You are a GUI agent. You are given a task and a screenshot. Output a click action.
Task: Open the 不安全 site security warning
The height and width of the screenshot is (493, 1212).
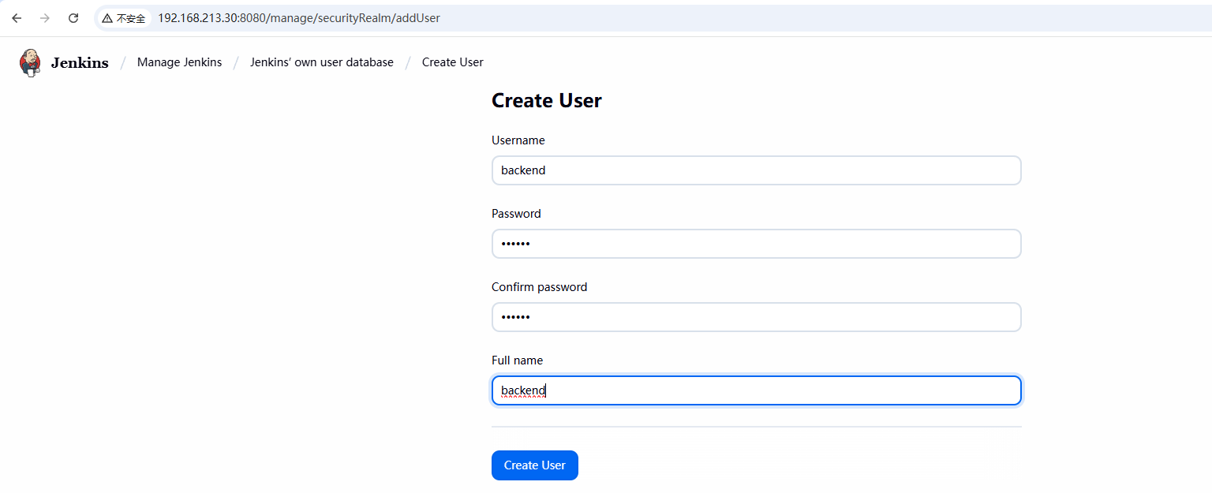[x=124, y=18]
